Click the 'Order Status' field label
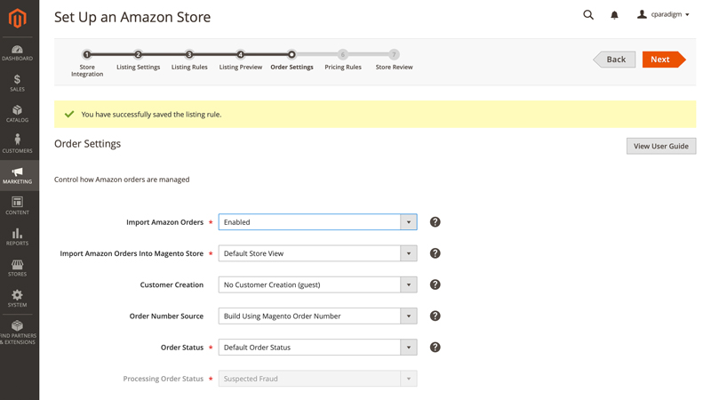 (x=182, y=348)
